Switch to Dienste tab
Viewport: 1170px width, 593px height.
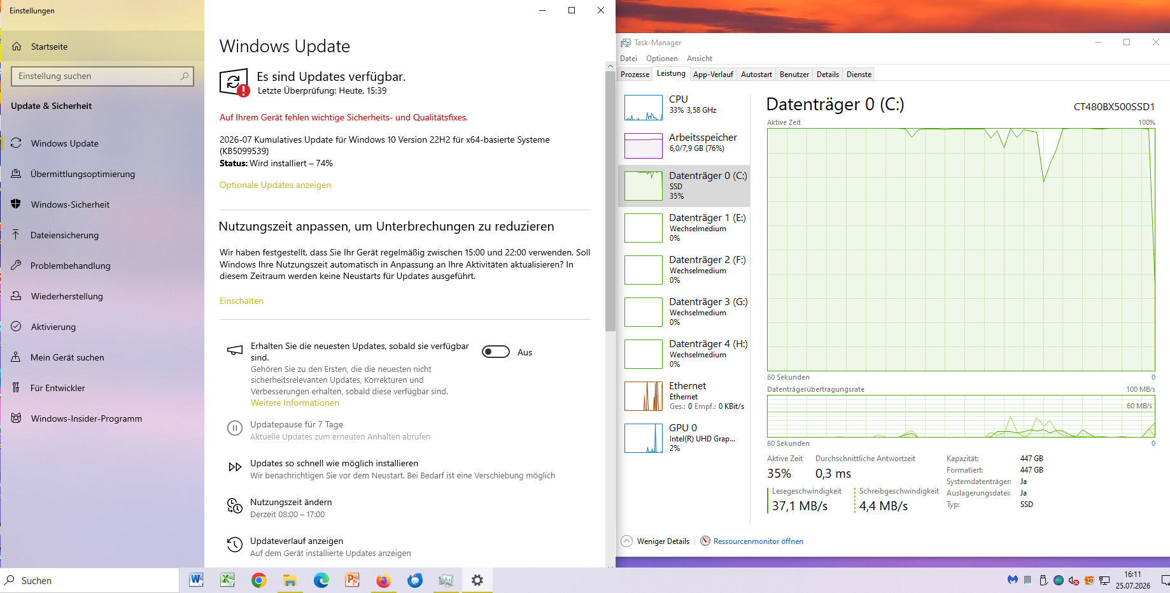pos(859,75)
